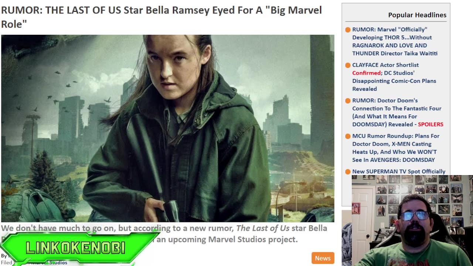Viewport: 473px width, 266px height.
Task: Click the orange bullet beside CLAYFACE headline
Action: [x=348, y=65]
